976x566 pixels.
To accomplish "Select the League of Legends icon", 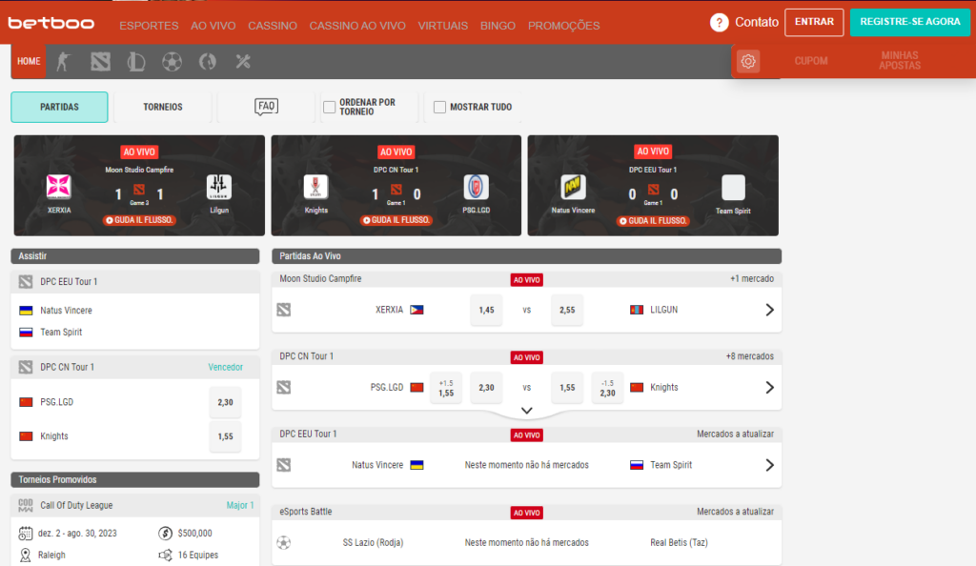I will click(x=135, y=62).
